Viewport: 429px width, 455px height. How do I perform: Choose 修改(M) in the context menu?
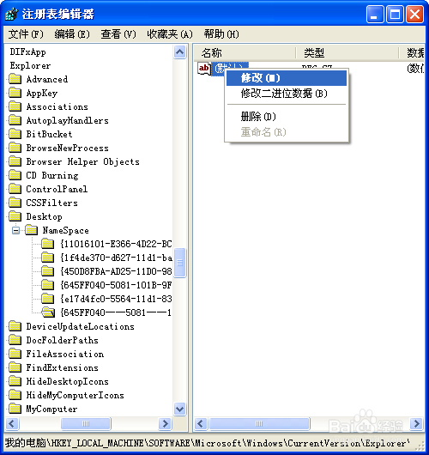[x=287, y=78]
